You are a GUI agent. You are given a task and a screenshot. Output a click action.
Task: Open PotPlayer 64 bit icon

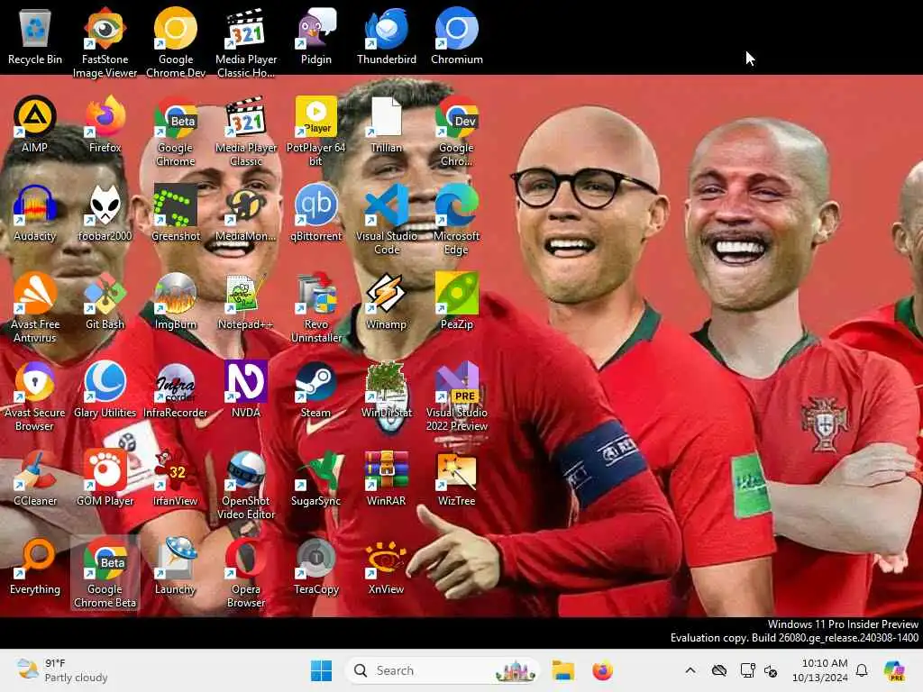click(x=316, y=131)
